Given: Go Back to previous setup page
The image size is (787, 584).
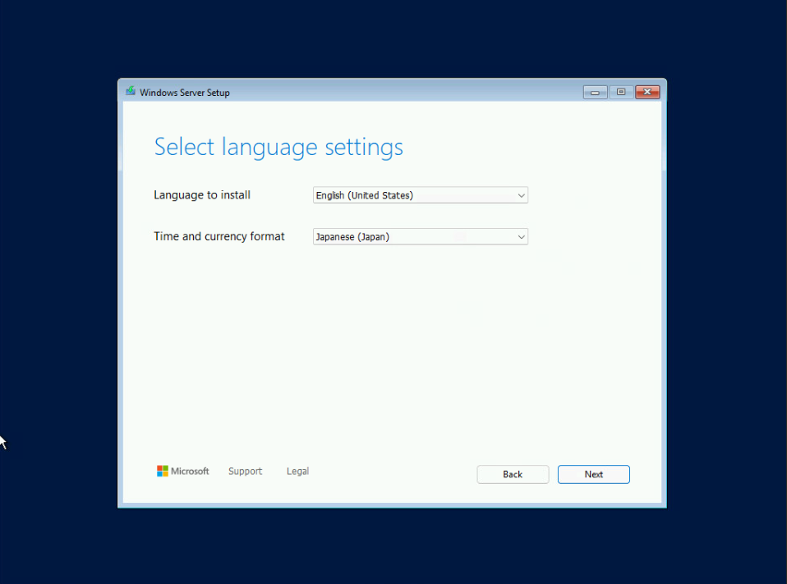Looking at the screenshot, I should [x=513, y=474].
